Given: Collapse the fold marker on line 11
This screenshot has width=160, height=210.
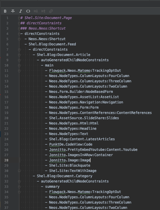Looking at the screenshot, I should point(19,71).
